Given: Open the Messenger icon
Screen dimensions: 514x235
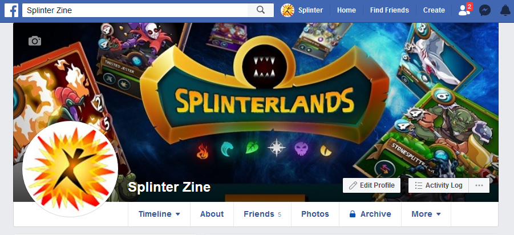Looking at the screenshot, I should 485,10.
